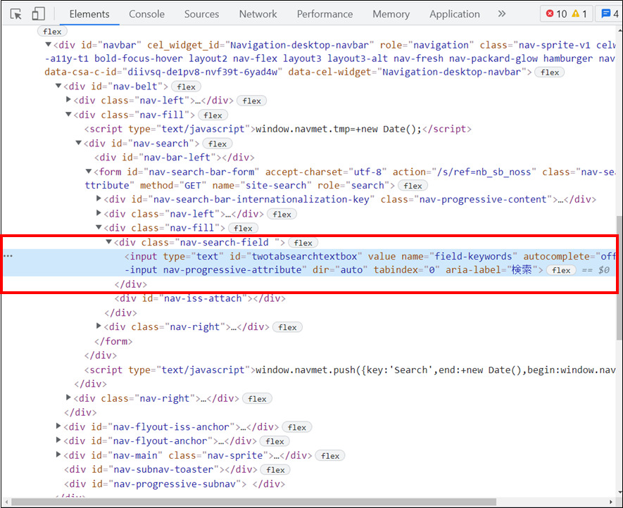This screenshot has width=623, height=508.
Task: Collapse the form id="nav-search-bar-form" node
Action: click(x=89, y=171)
